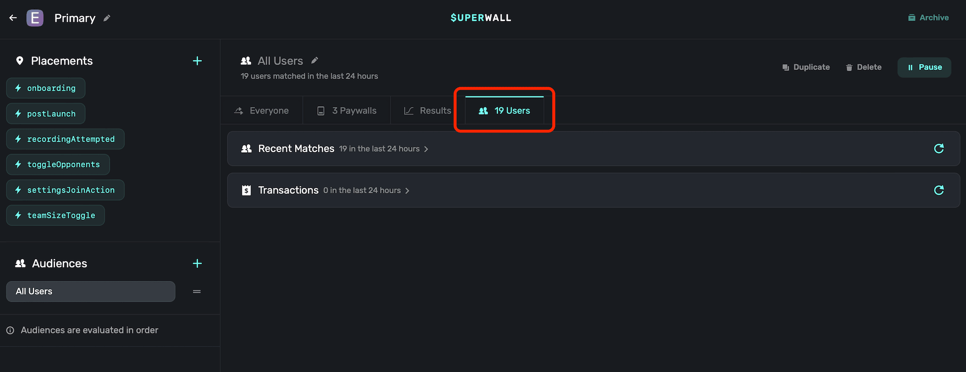
Task: Expand Transactions chevron
Action: [x=407, y=191]
